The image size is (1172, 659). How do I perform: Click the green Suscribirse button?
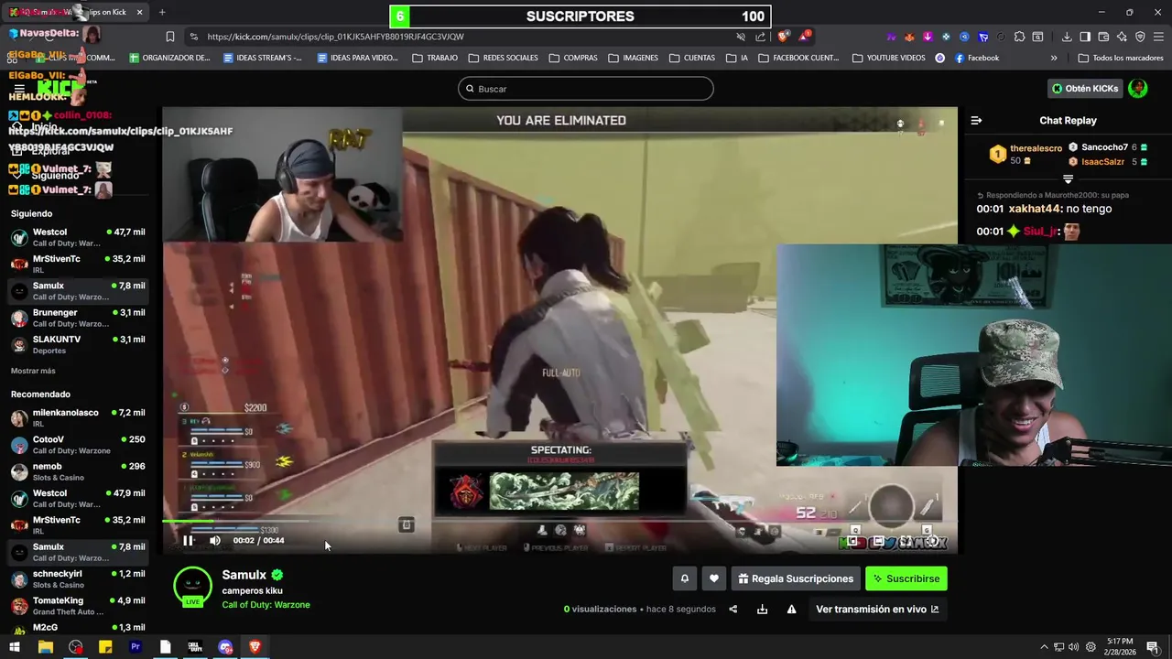point(906,578)
